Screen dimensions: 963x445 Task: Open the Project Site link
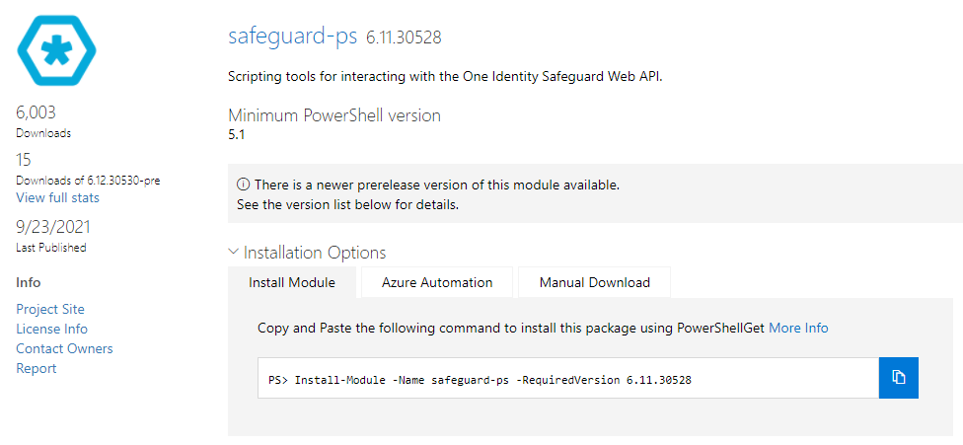point(50,309)
